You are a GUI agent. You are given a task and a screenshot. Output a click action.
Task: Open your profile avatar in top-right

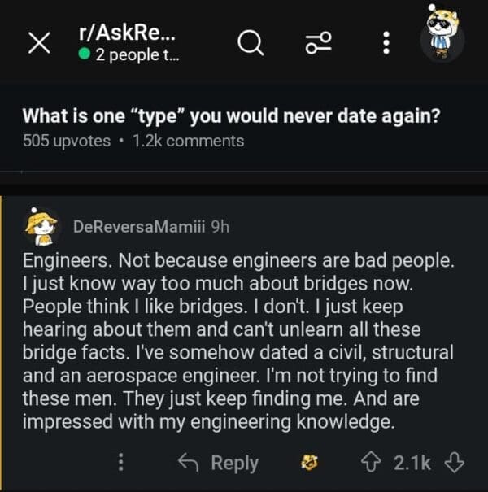442,37
